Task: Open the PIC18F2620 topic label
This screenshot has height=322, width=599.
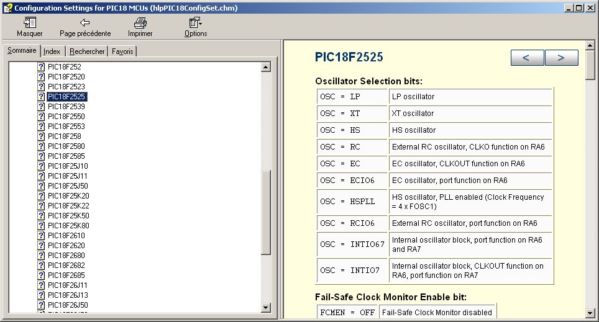Action: 66,245
